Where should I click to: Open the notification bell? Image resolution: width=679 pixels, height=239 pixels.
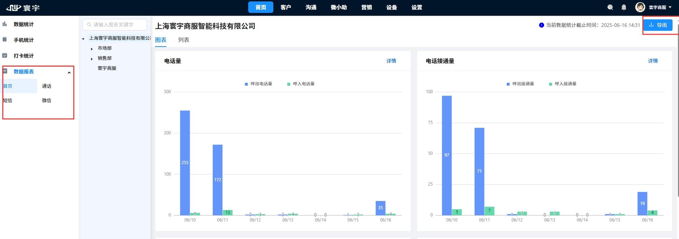coord(624,8)
